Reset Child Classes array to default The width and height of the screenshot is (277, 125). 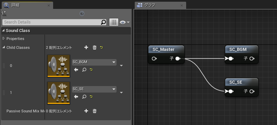click(101, 47)
